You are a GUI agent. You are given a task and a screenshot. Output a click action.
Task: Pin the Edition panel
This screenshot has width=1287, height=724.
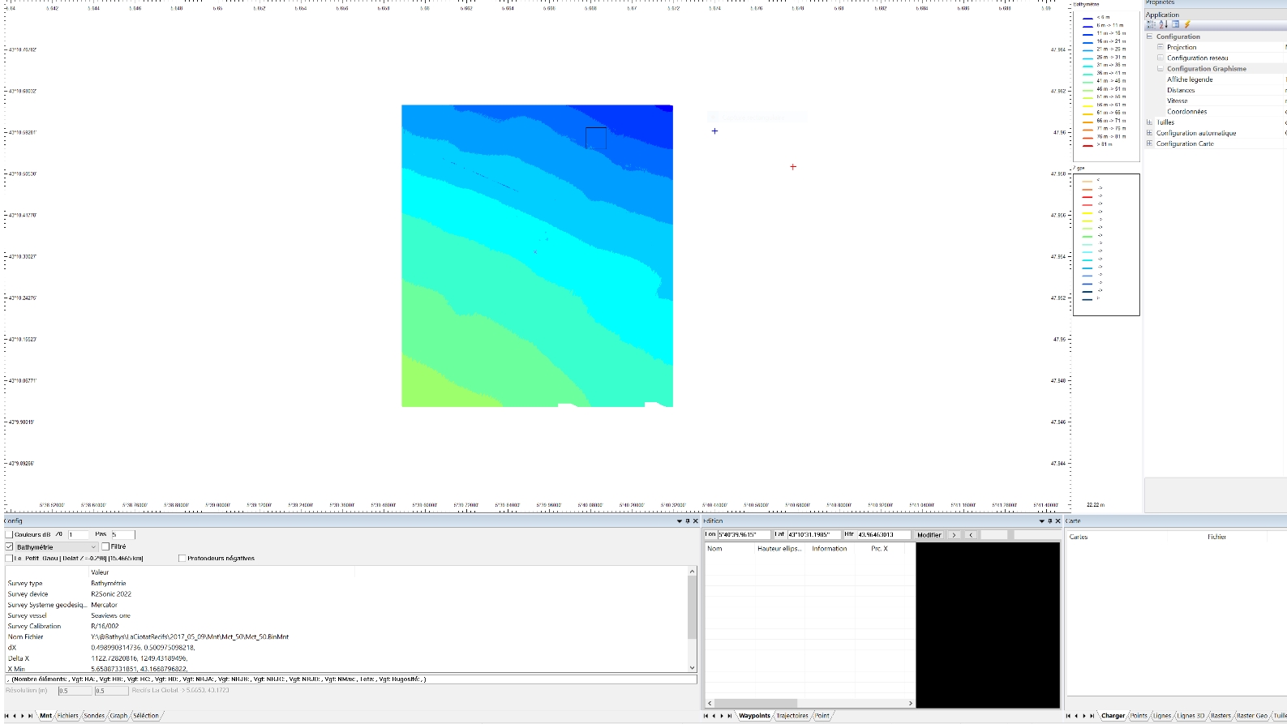1049,521
